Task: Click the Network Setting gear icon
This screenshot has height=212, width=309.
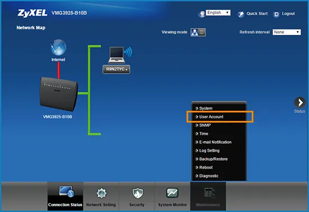Action: pyautogui.click(x=101, y=193)
